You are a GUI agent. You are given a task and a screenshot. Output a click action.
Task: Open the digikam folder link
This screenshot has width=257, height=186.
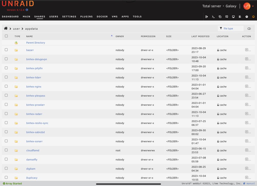pos(31,169)
